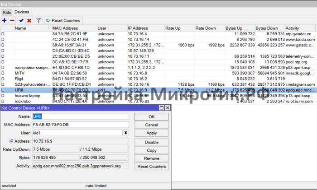This screenshot has width=317, height=190.
Task: Click the red minus Remove icon
Action: point(12,20)
